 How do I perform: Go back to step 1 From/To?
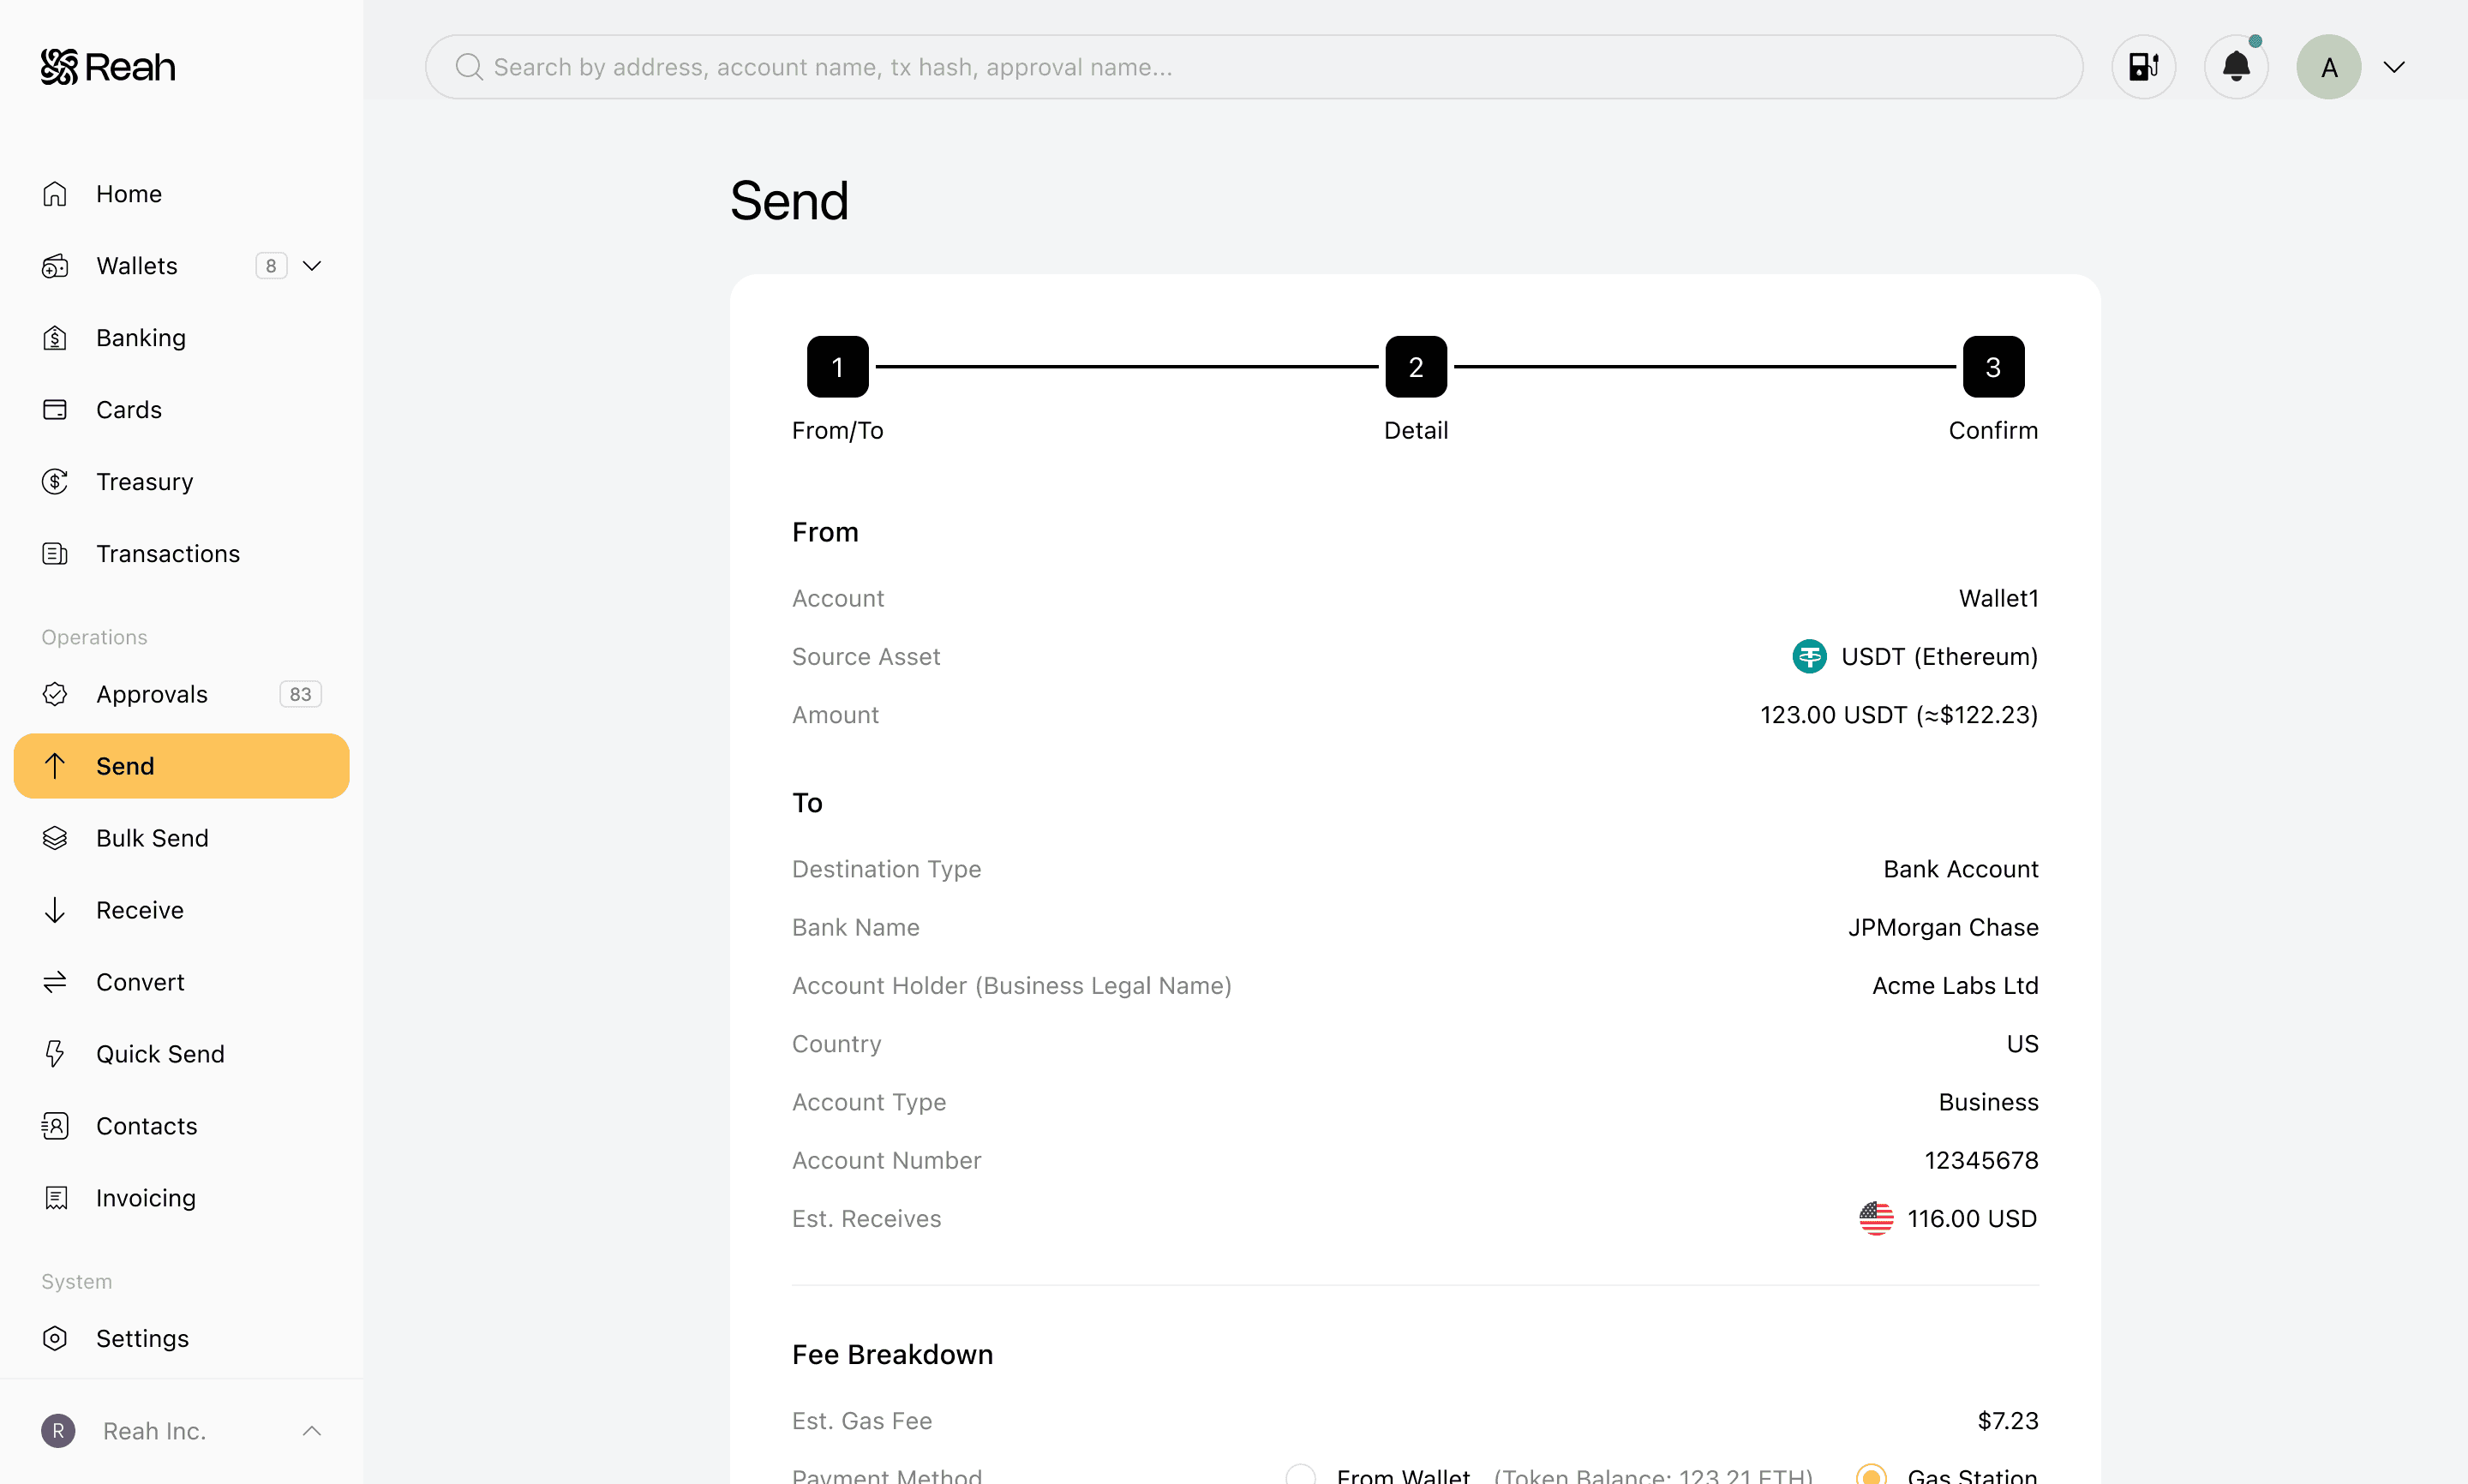[x=837, y=367]
